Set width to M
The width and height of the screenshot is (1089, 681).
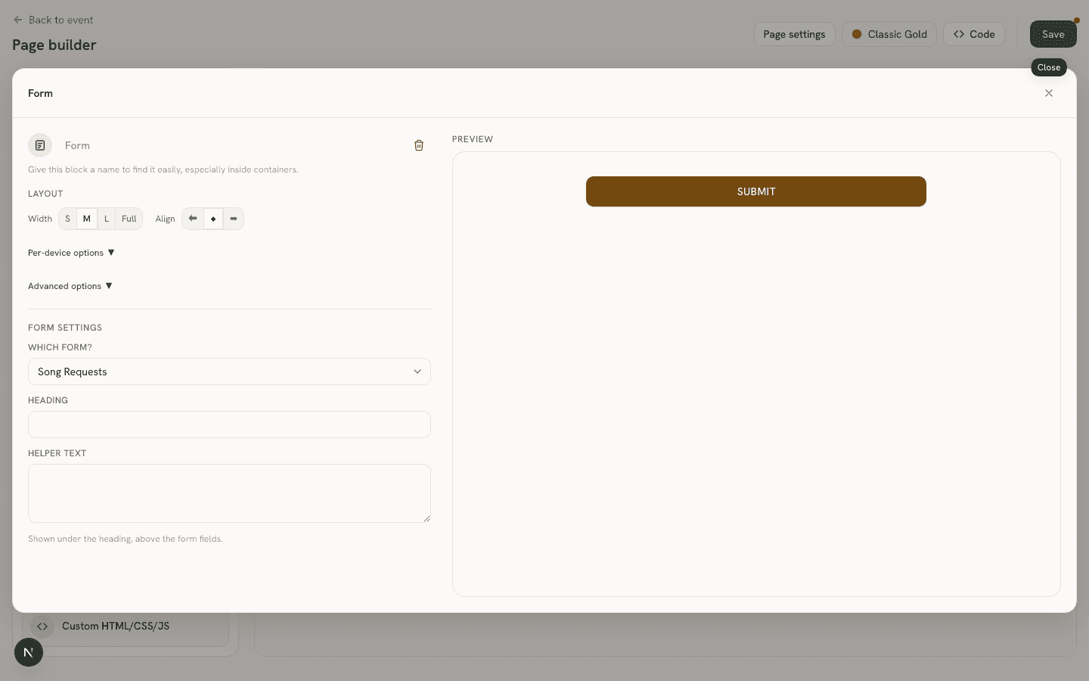(87, 219)
